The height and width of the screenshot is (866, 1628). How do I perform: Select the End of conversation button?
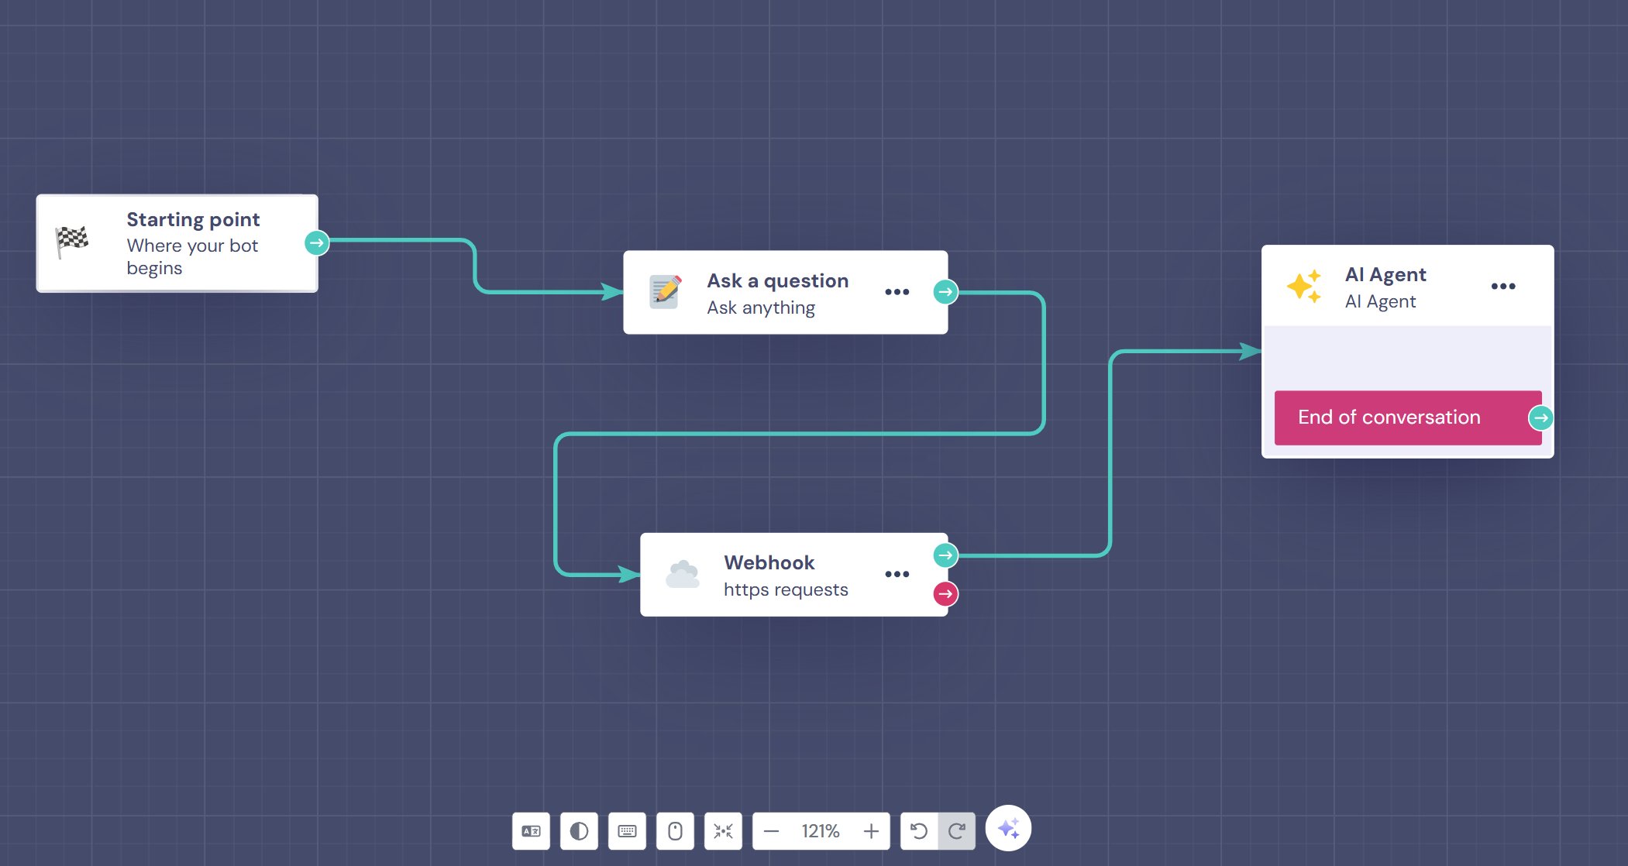pos(1408,418)
